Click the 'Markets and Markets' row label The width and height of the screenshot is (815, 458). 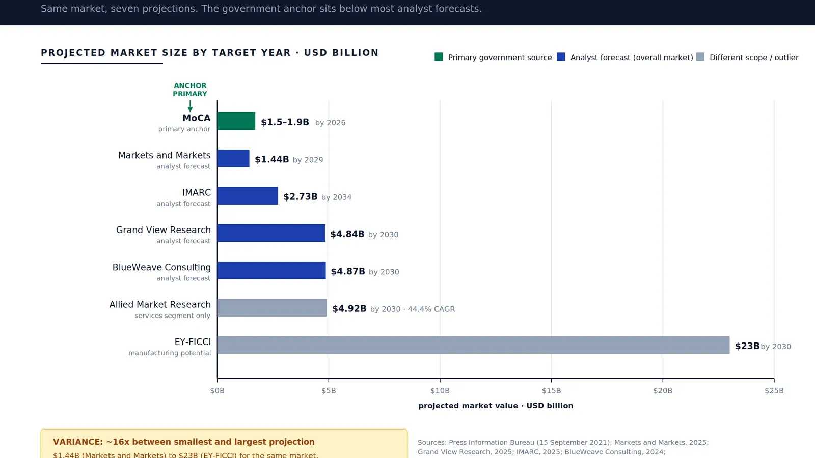pyautogui.click(x=165, y=155)
